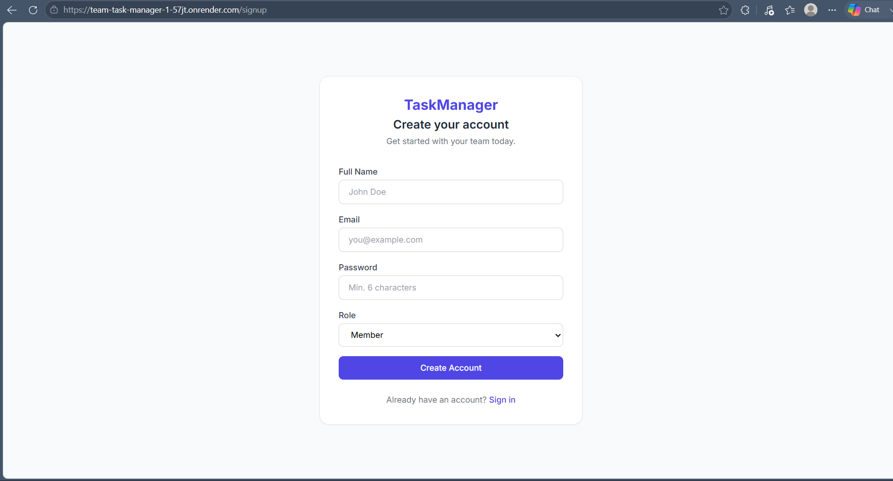893x481 pixels.
Task: Go back using the browser back arrow
Action: (12, 10)
